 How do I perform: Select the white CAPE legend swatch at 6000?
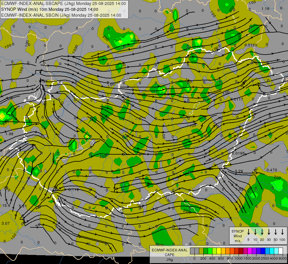[281, 251]
